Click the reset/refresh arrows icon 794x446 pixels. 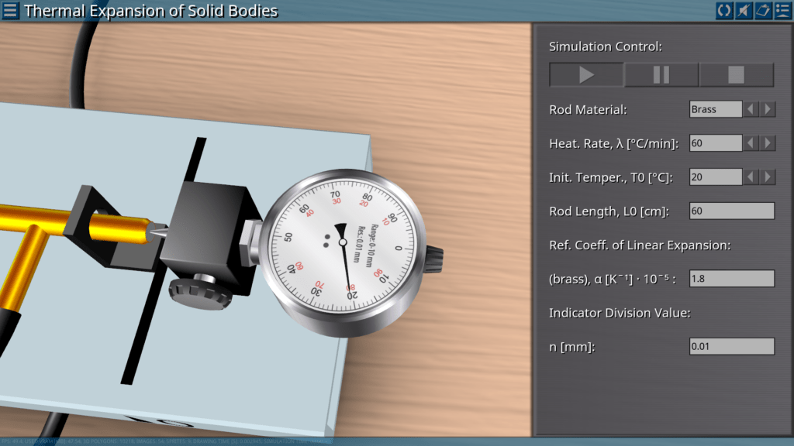[724, 11]
